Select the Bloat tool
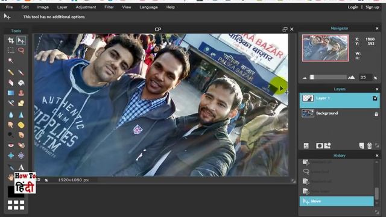 tap(11, 156)
